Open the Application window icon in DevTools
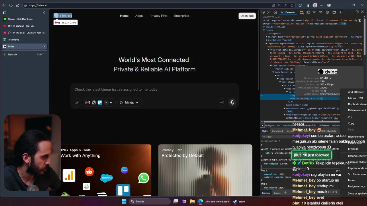This screenshot has height=206, width=367. click(334, 12)
